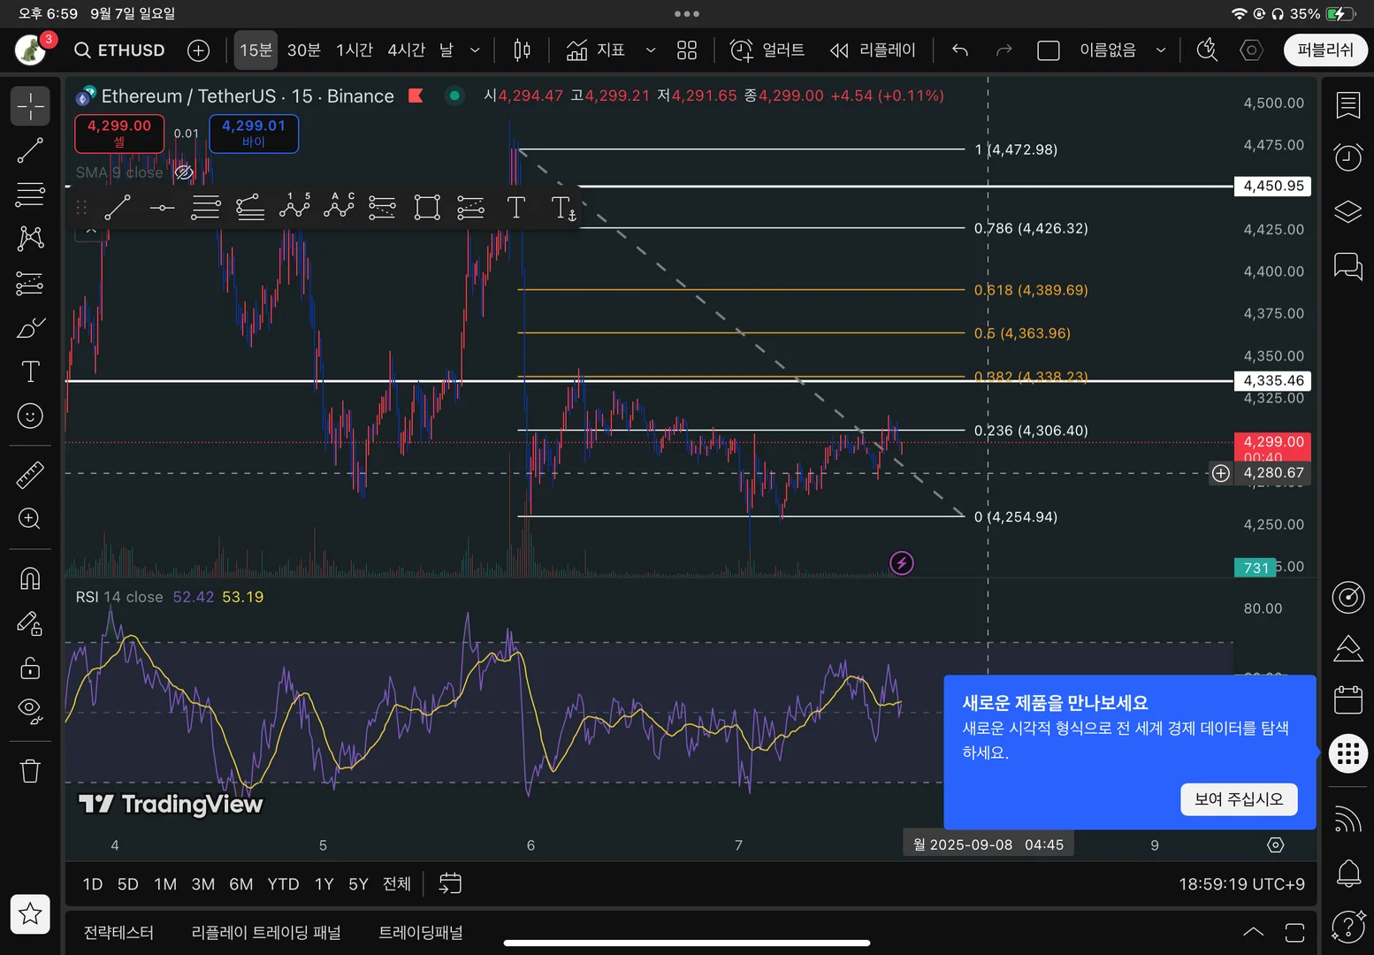Open the 트레이딩패널 tab
1374x955 pixels.
(x=421, y=933)
